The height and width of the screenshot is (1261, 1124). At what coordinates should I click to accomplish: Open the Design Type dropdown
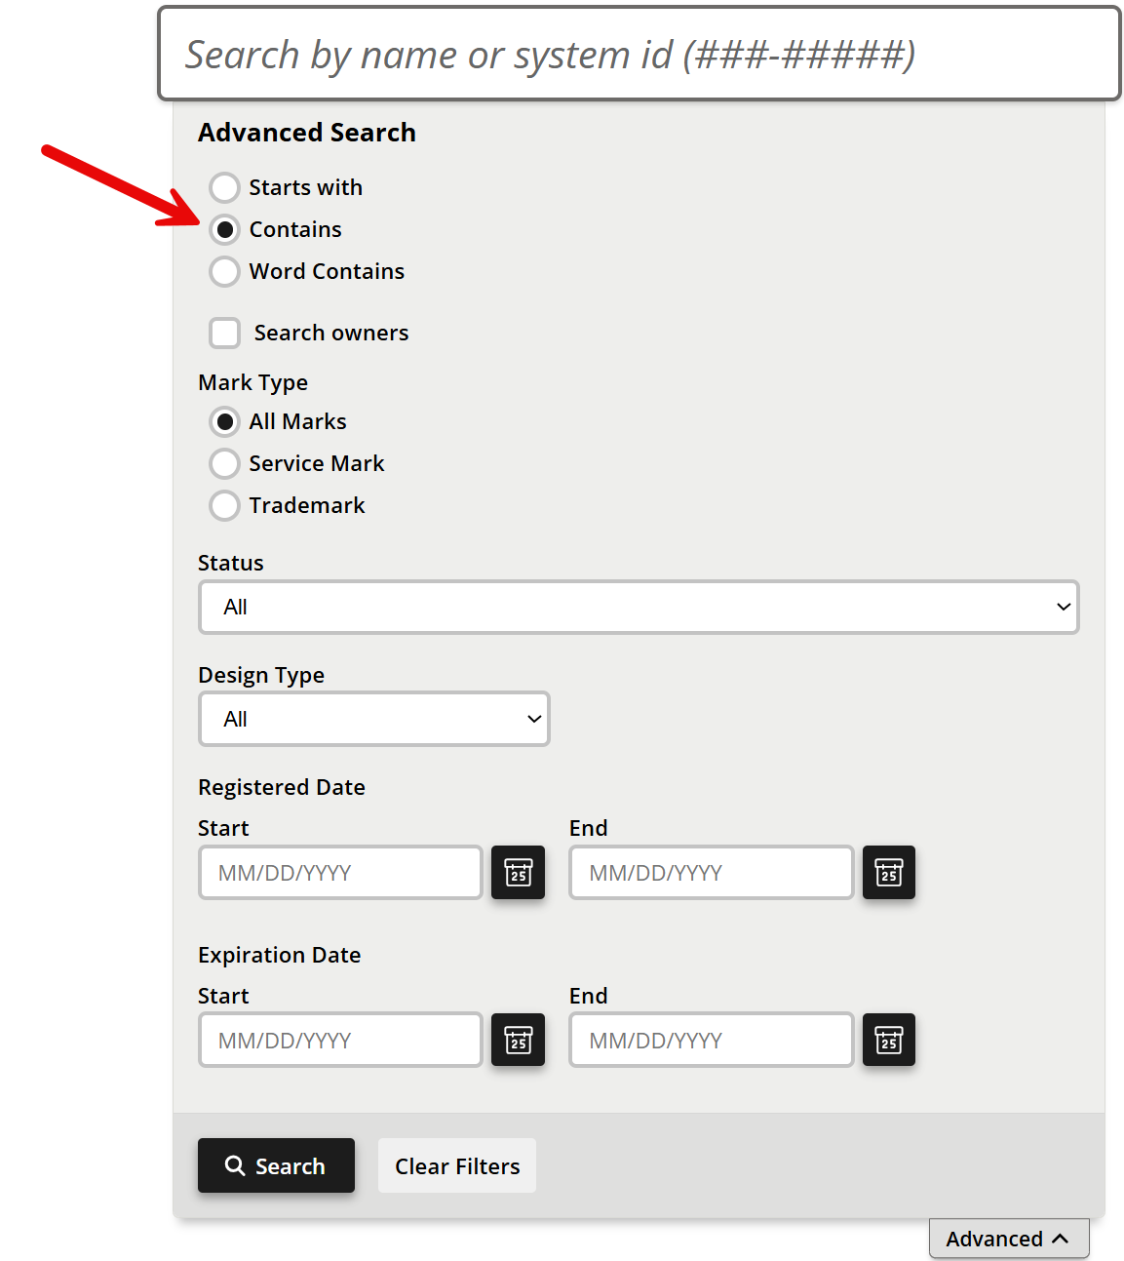[x=374, y=719]
